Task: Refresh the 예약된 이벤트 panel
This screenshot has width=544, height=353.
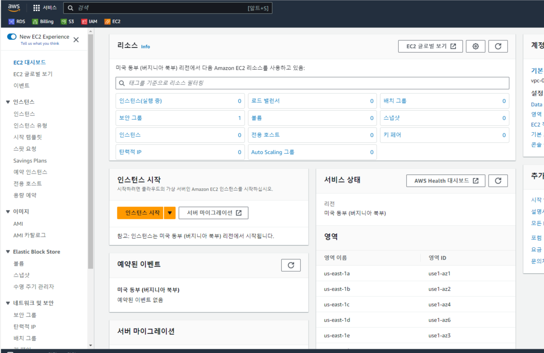Action: 291,265
